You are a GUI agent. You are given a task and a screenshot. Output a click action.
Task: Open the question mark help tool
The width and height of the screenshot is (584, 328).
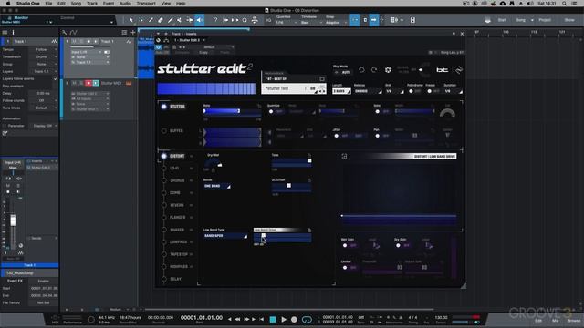pos(215,20)
